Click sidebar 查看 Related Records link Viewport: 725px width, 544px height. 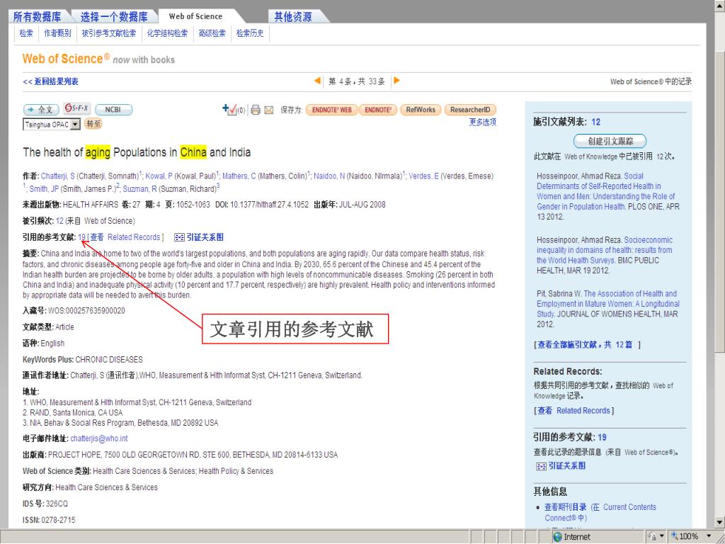click(573, 411)
